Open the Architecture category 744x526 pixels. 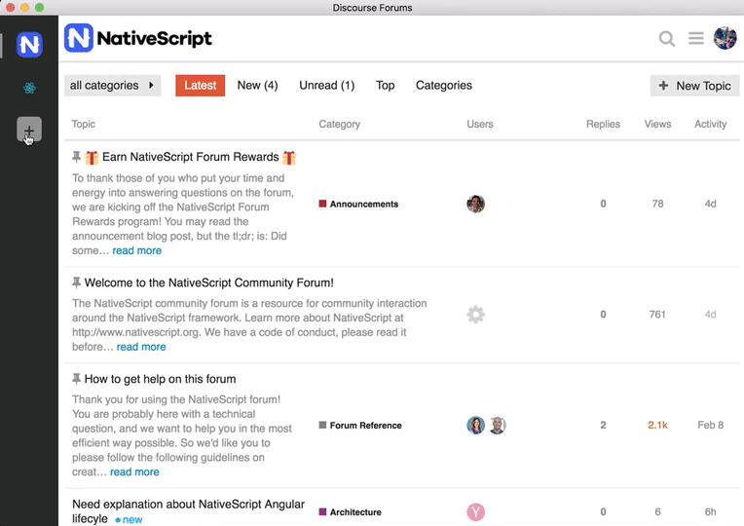[351, 512]
